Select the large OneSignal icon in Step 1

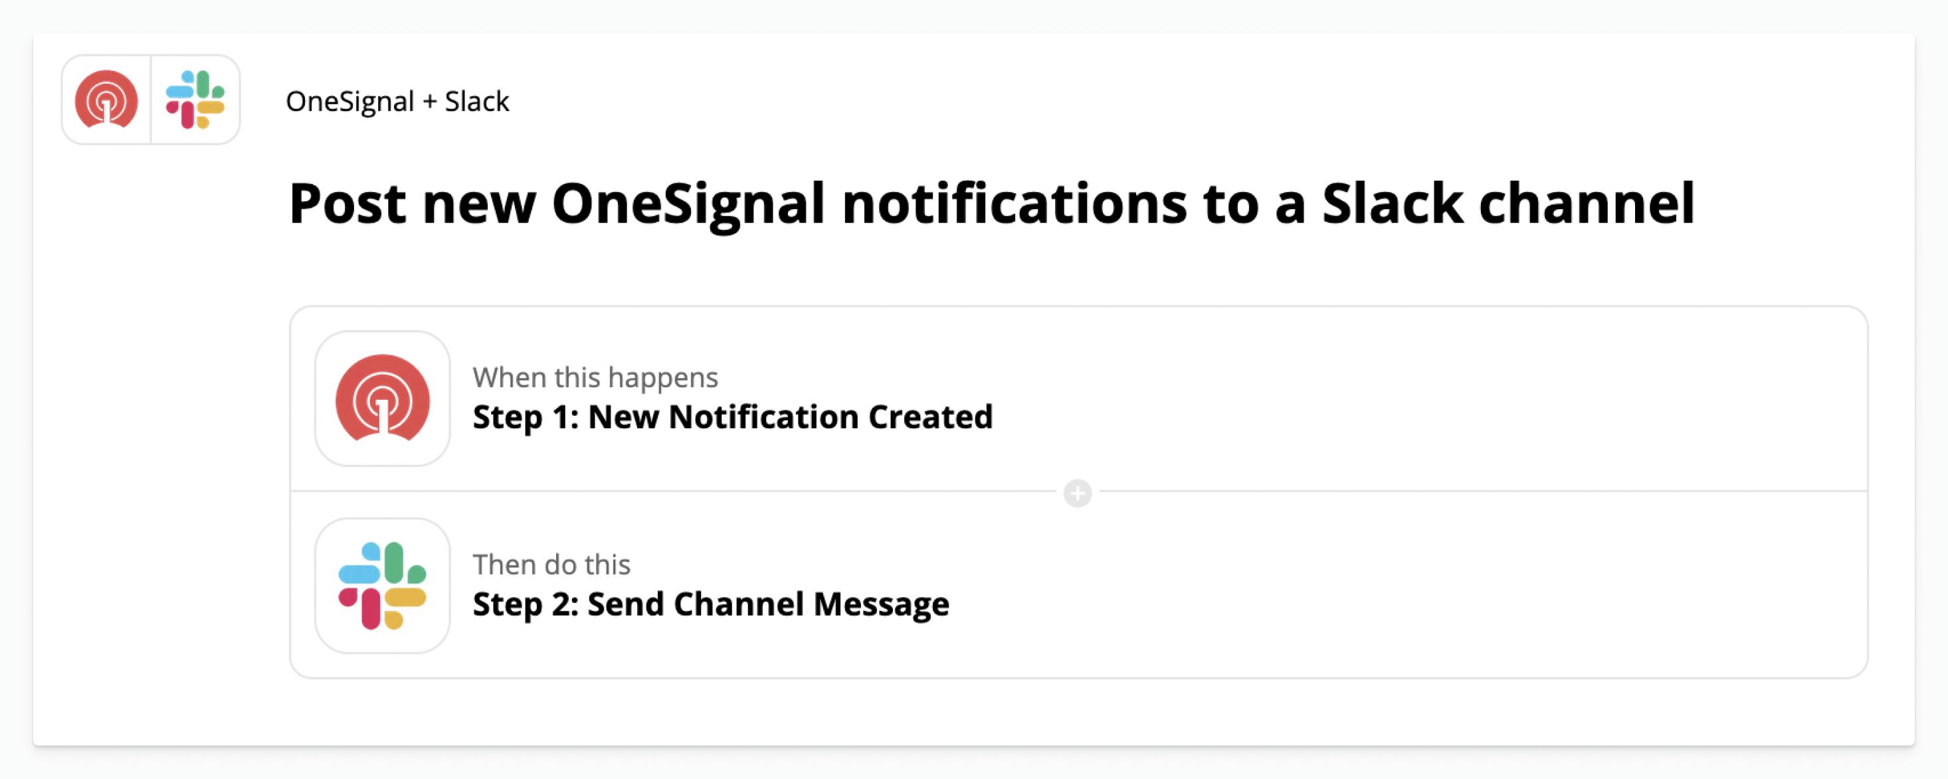click(383, 398)
